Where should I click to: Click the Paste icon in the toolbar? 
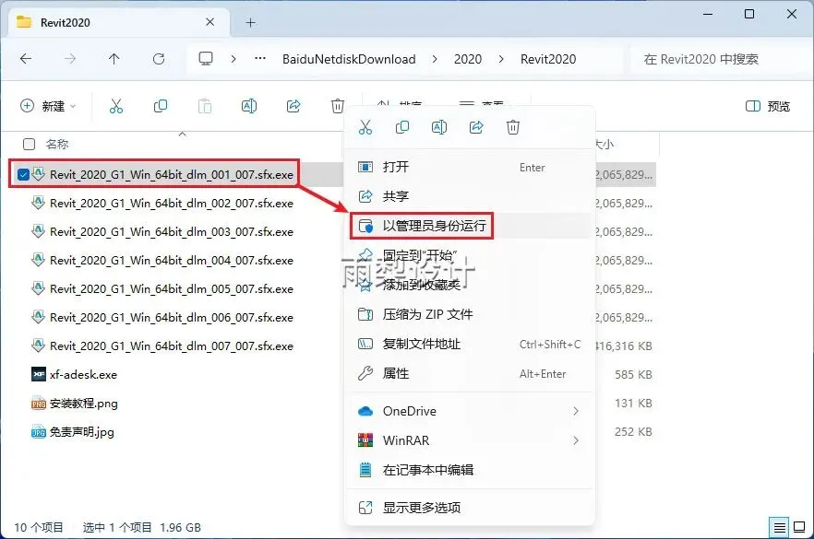[x=205, y=106]
